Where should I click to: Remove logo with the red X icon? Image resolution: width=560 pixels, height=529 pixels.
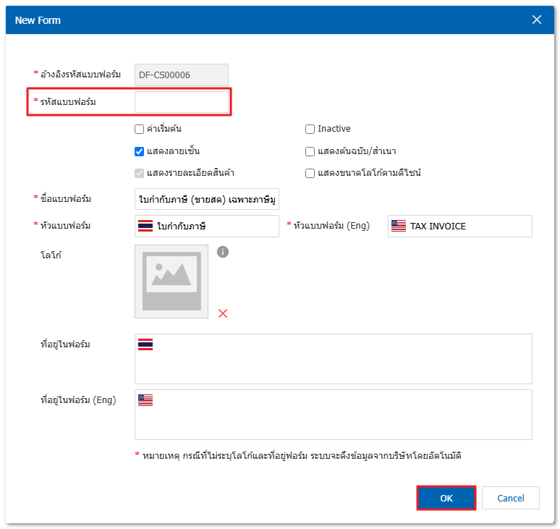click(223, 313)
